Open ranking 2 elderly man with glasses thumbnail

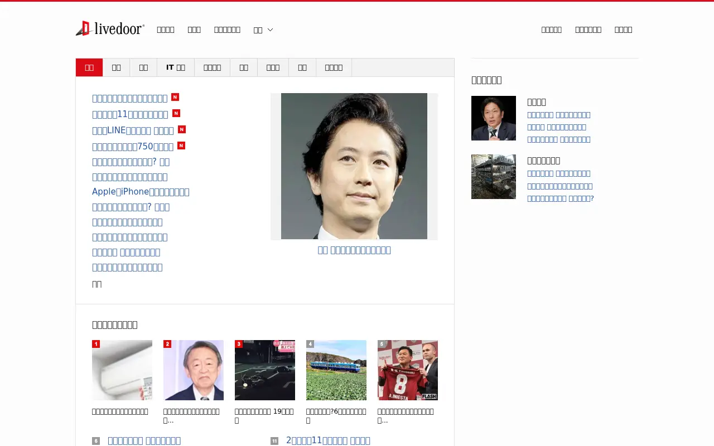point(194,370)
